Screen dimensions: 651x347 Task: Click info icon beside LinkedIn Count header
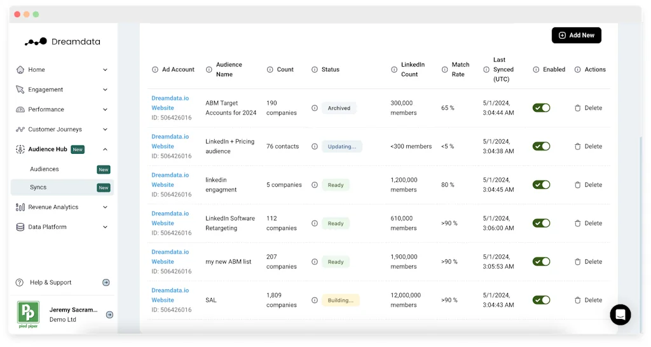(394, 70)
